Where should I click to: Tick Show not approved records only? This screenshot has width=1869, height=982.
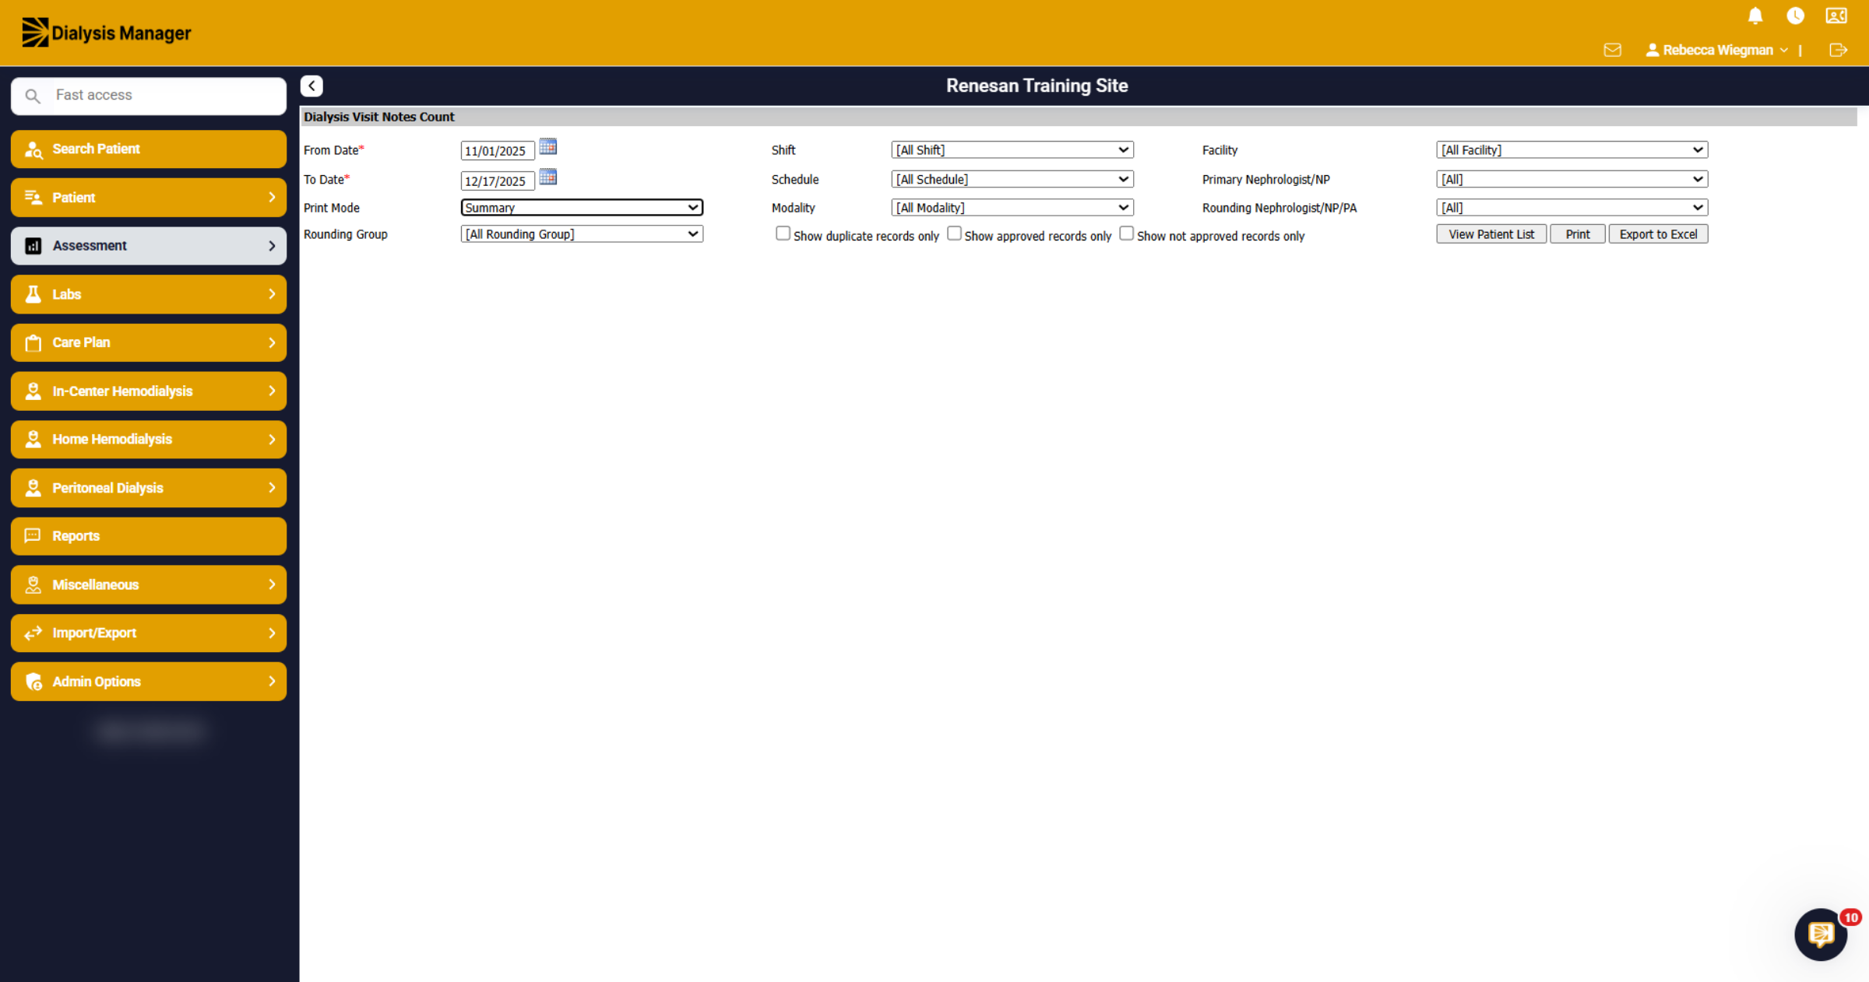point(1126,233)
